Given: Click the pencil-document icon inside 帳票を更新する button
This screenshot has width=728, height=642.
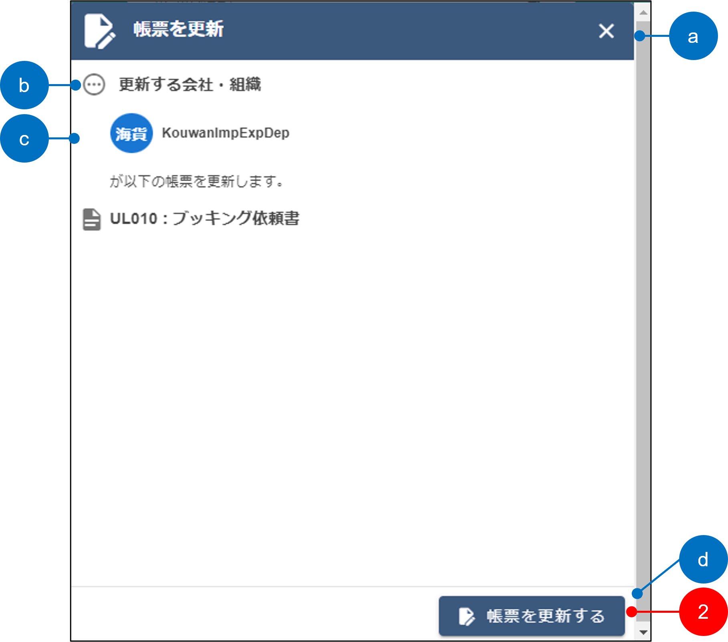Looking at the screenshot, I should tap(467, 616).
